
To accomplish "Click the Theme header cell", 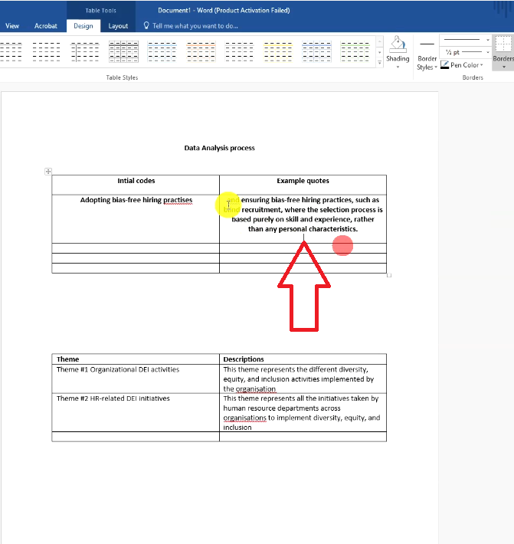I will pos(136,359).
